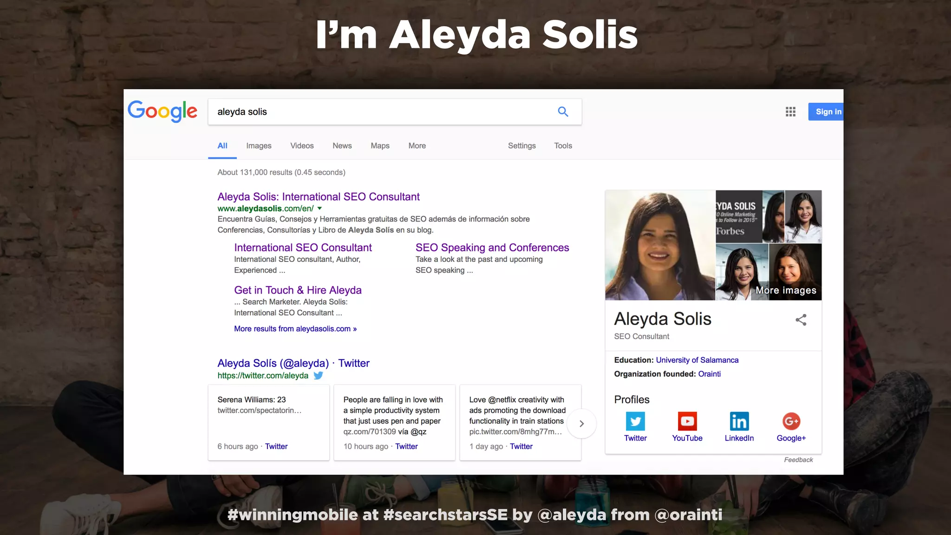Image resolution: width=951 pixels, height=535 pixels.
Task: Switch to the News tab
Action: click(342, 146)
